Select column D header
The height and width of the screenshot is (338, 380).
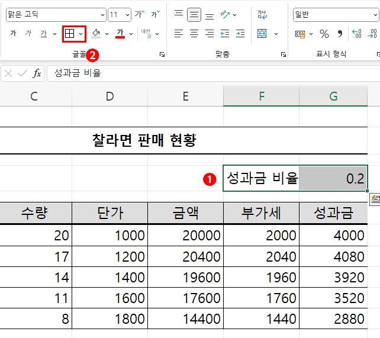coord(110,96)
